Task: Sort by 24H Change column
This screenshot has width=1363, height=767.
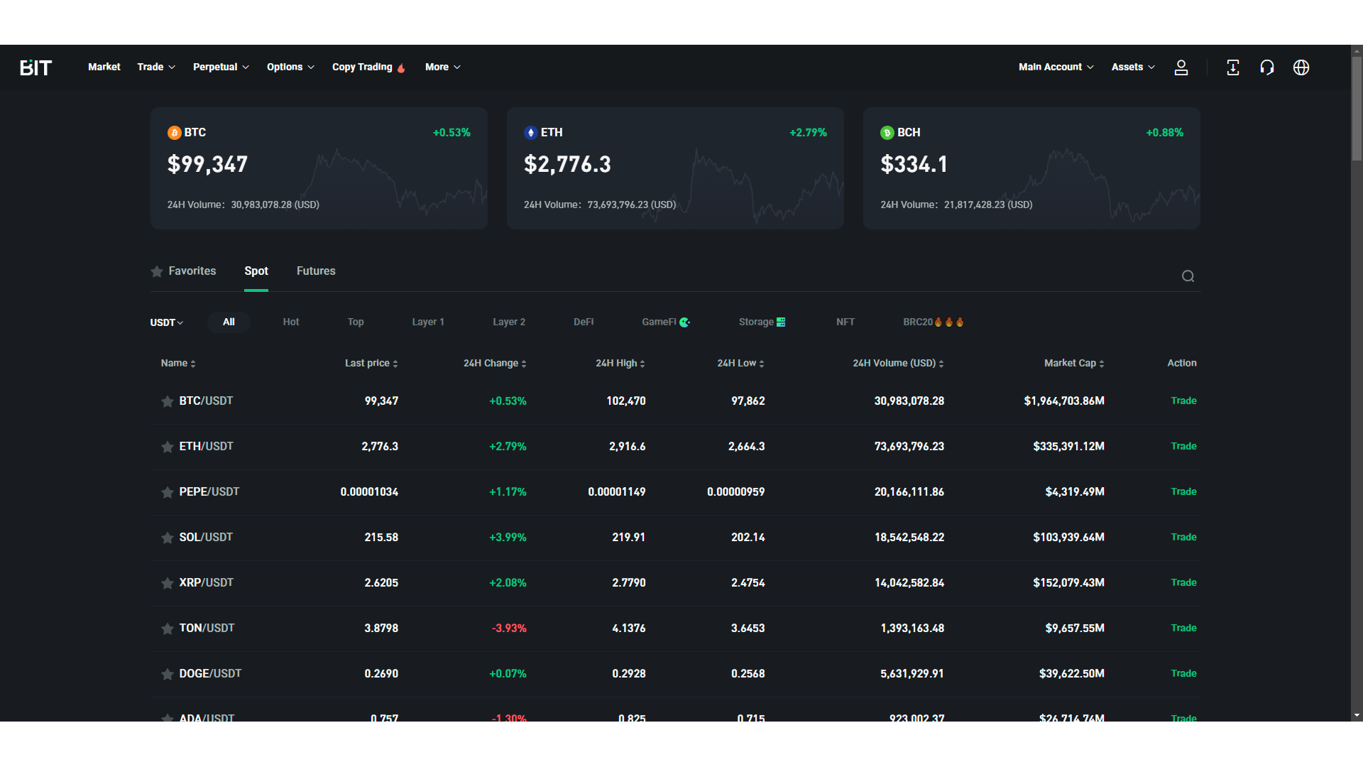Action: tap(495, 363)
